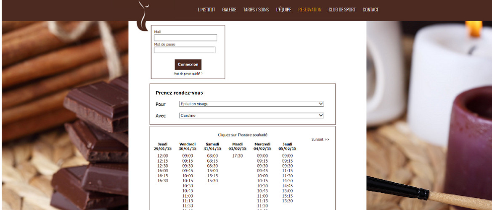Book Vendredi 30/01/15 at 09:45

tap(188, 171)
